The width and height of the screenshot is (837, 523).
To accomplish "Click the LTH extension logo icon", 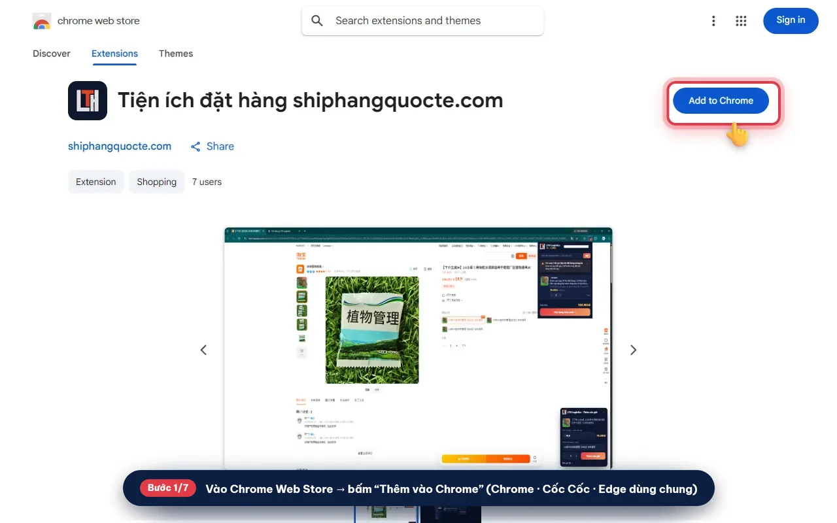I will click(x=88, y=101).
